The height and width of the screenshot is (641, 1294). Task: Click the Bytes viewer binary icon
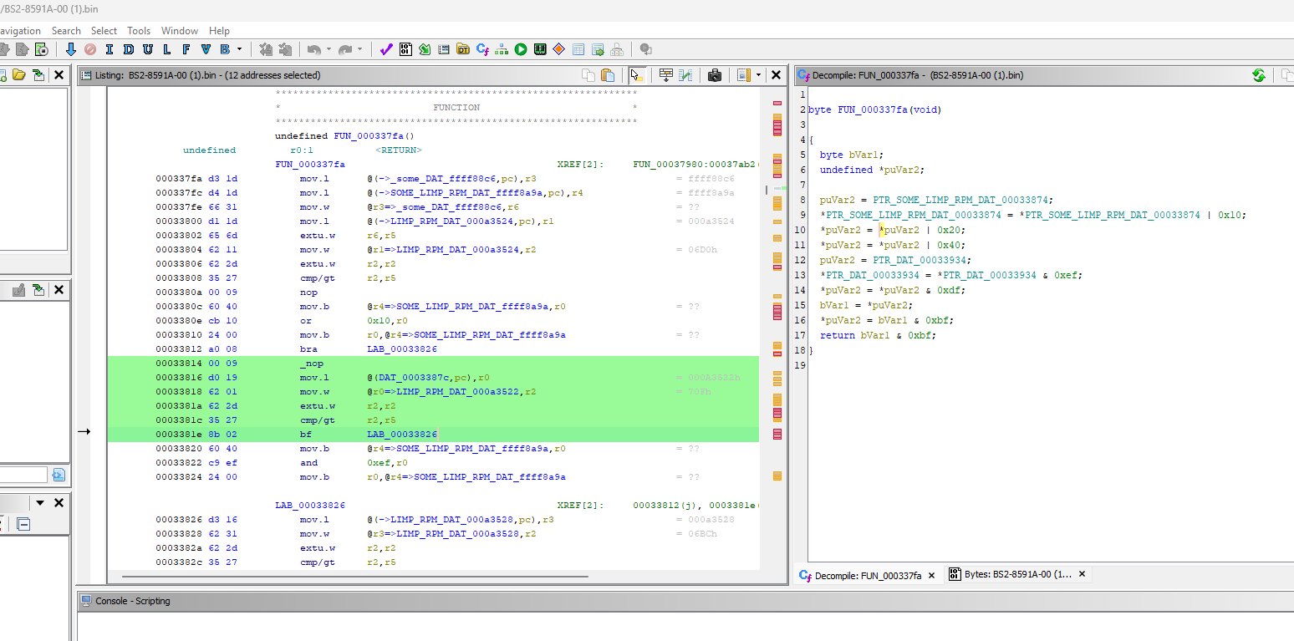click(x=405, y=49)
